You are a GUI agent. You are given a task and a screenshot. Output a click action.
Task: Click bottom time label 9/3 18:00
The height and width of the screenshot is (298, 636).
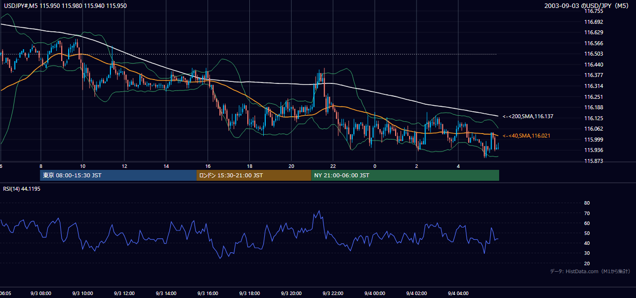tap(250, 294)
